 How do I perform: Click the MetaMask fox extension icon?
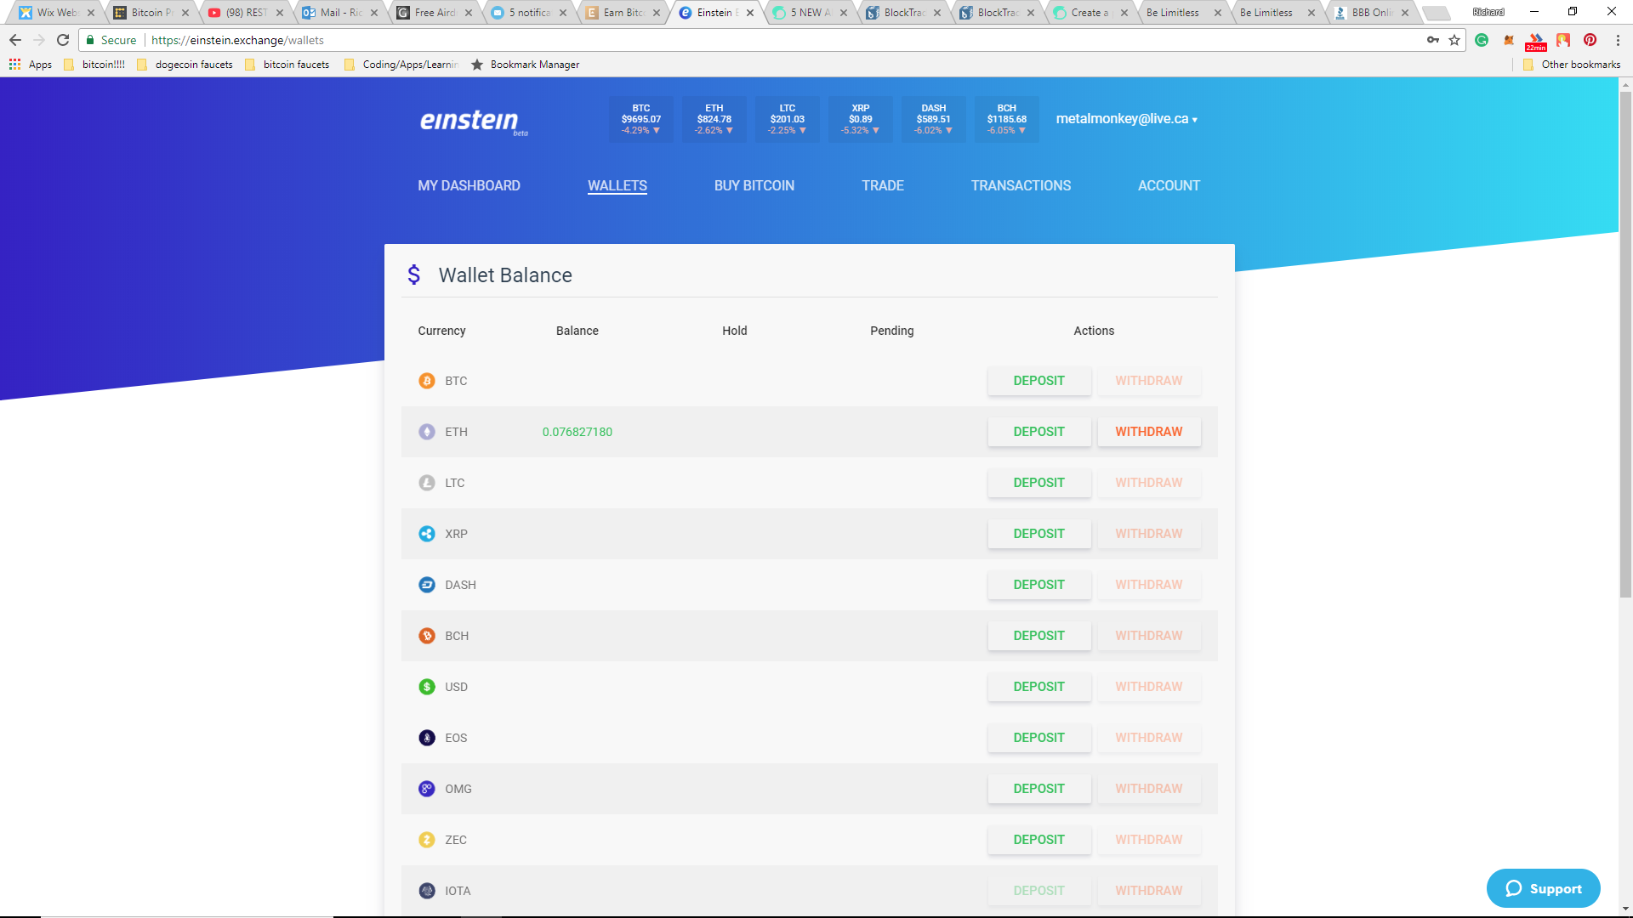[x=1509, y=40]
